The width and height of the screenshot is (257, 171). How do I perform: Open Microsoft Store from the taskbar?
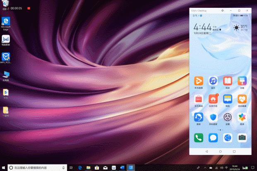tap(97, 168)
